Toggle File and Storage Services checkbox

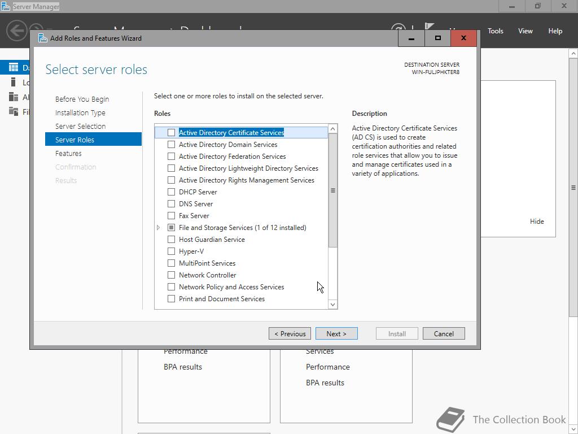pyautogui.click(x=171, y=227)
